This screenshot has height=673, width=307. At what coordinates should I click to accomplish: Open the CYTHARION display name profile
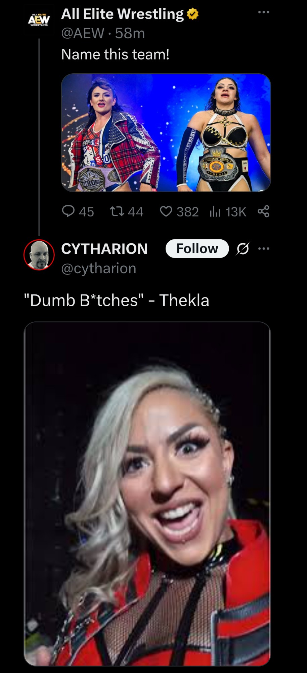pyautogui.click(x=104, y=249)
